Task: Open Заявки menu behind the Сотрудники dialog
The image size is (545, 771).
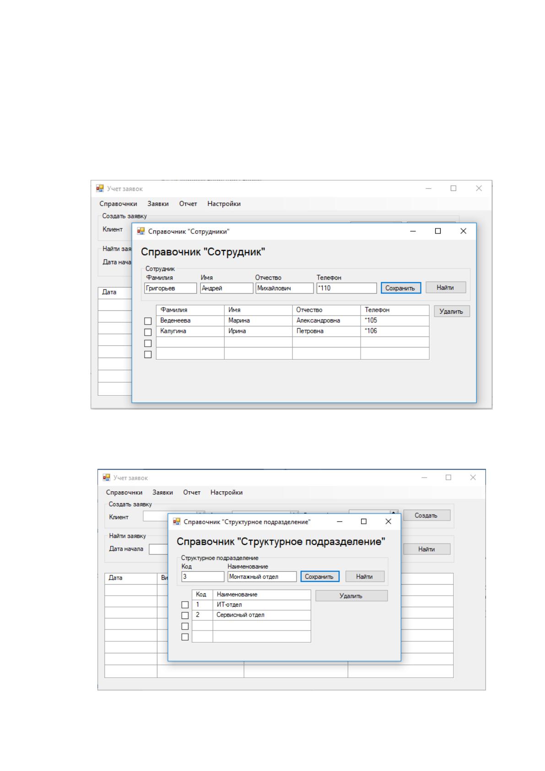Action: (x=158, y=204)
